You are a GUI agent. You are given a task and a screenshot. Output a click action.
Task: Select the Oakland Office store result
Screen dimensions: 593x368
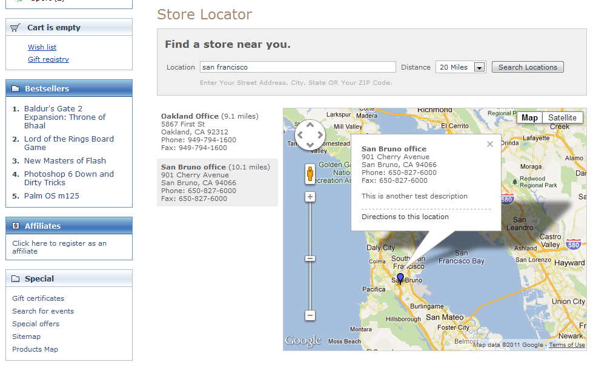217,132
